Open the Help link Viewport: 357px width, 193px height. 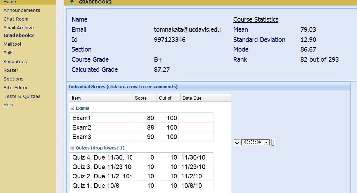(8, 105)
